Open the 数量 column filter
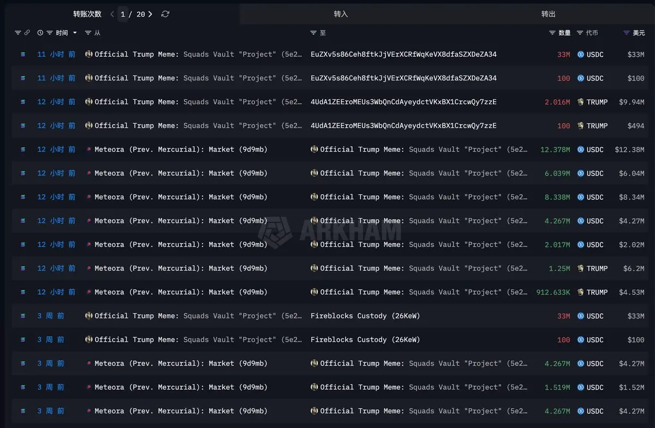 click(552, 33)
